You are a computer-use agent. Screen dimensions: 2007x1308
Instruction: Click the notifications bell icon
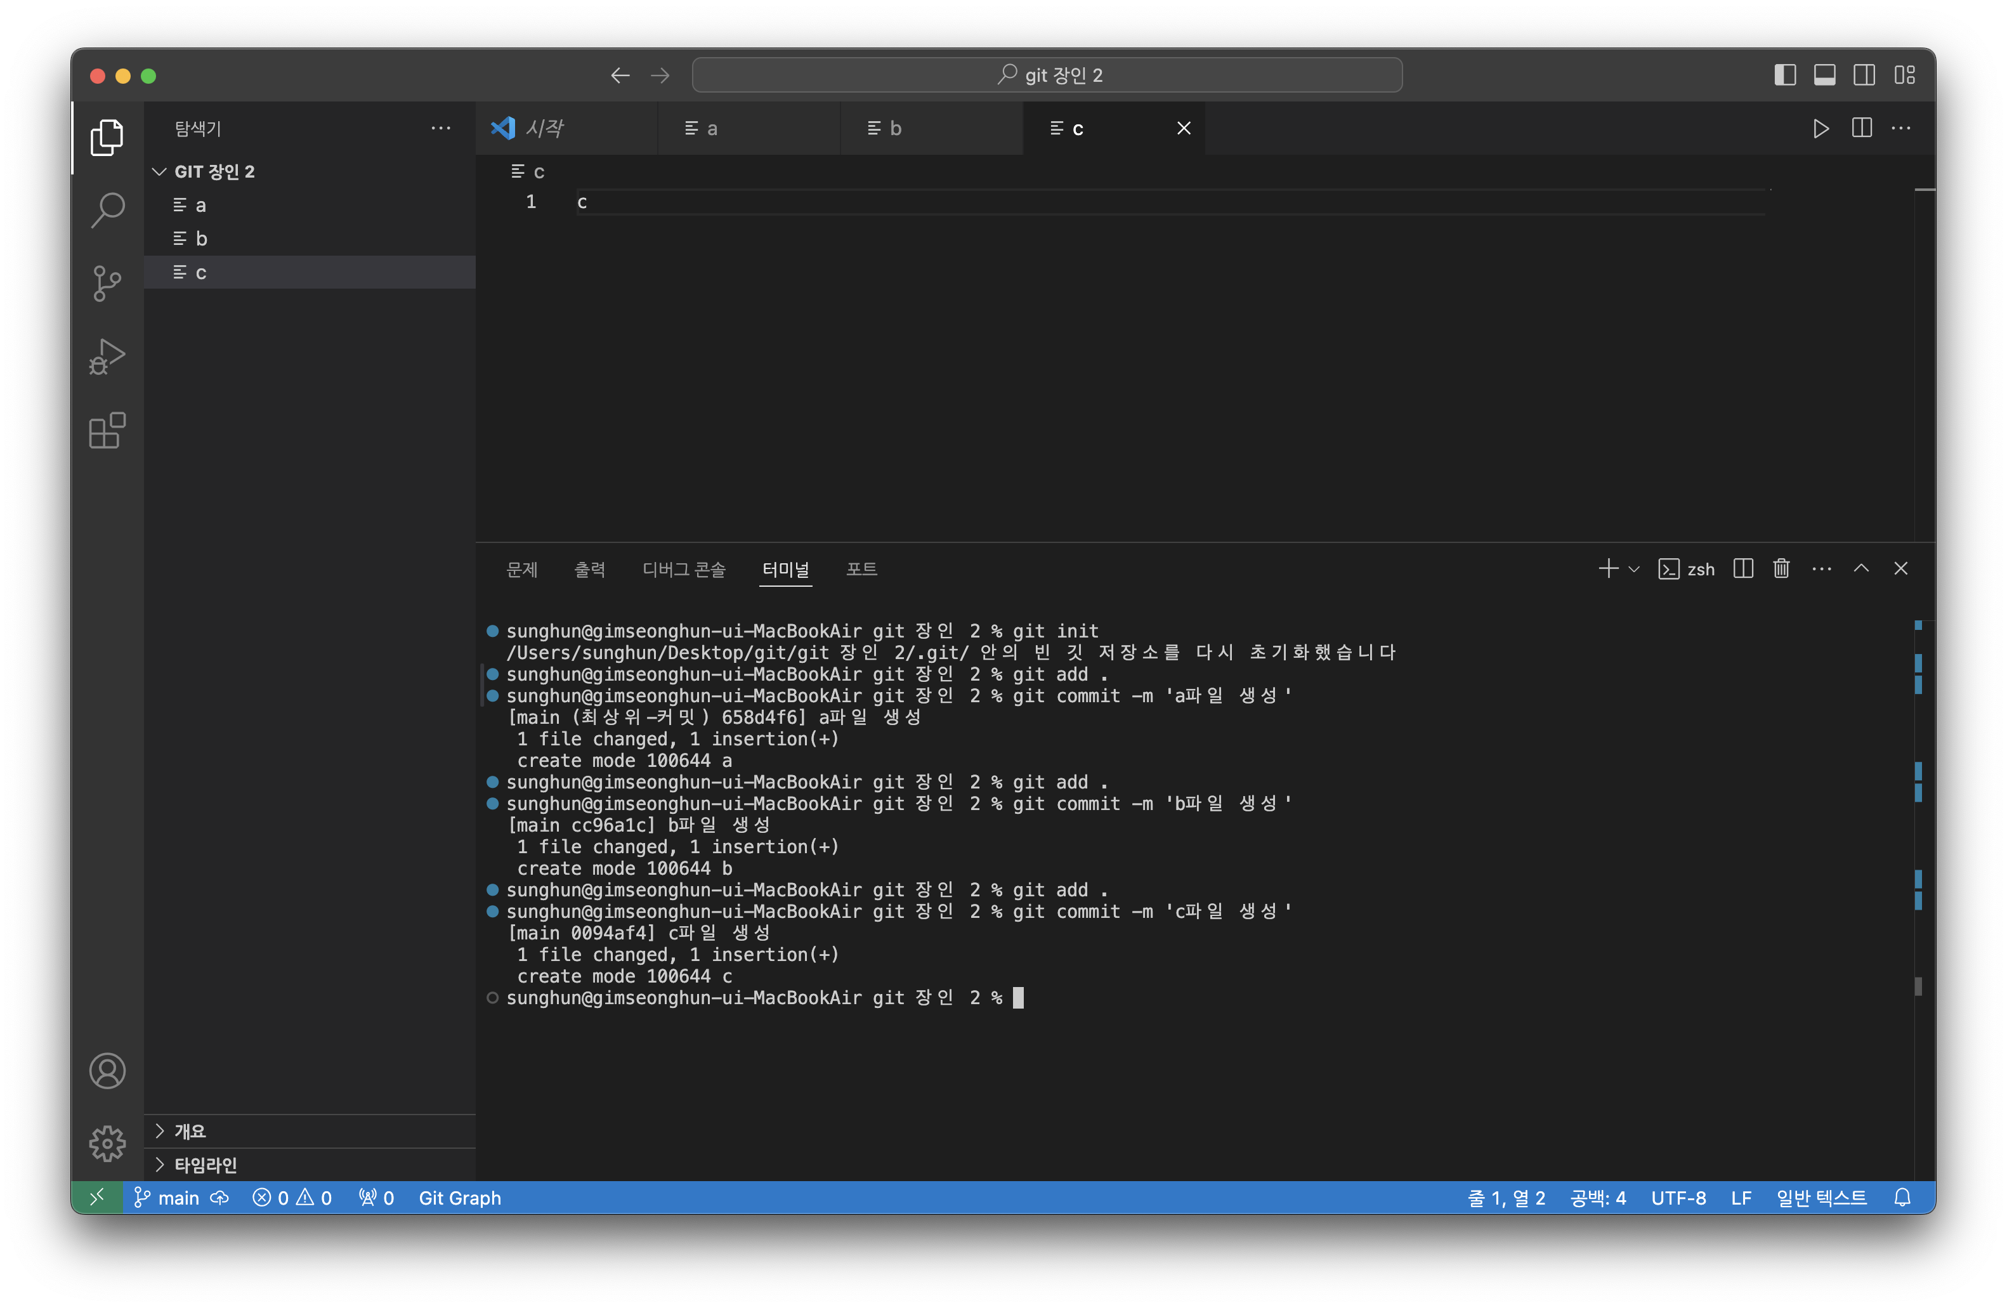coord(1902,1198)
